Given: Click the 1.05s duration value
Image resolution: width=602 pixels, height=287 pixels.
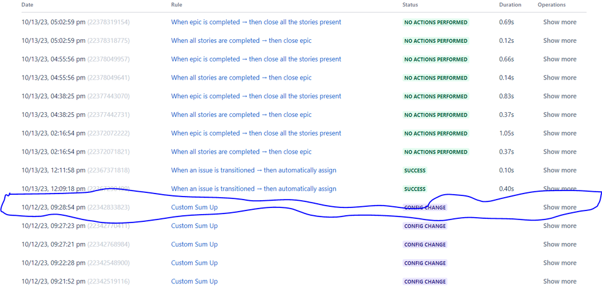Looking at the screenshot, I should [507, 133].
